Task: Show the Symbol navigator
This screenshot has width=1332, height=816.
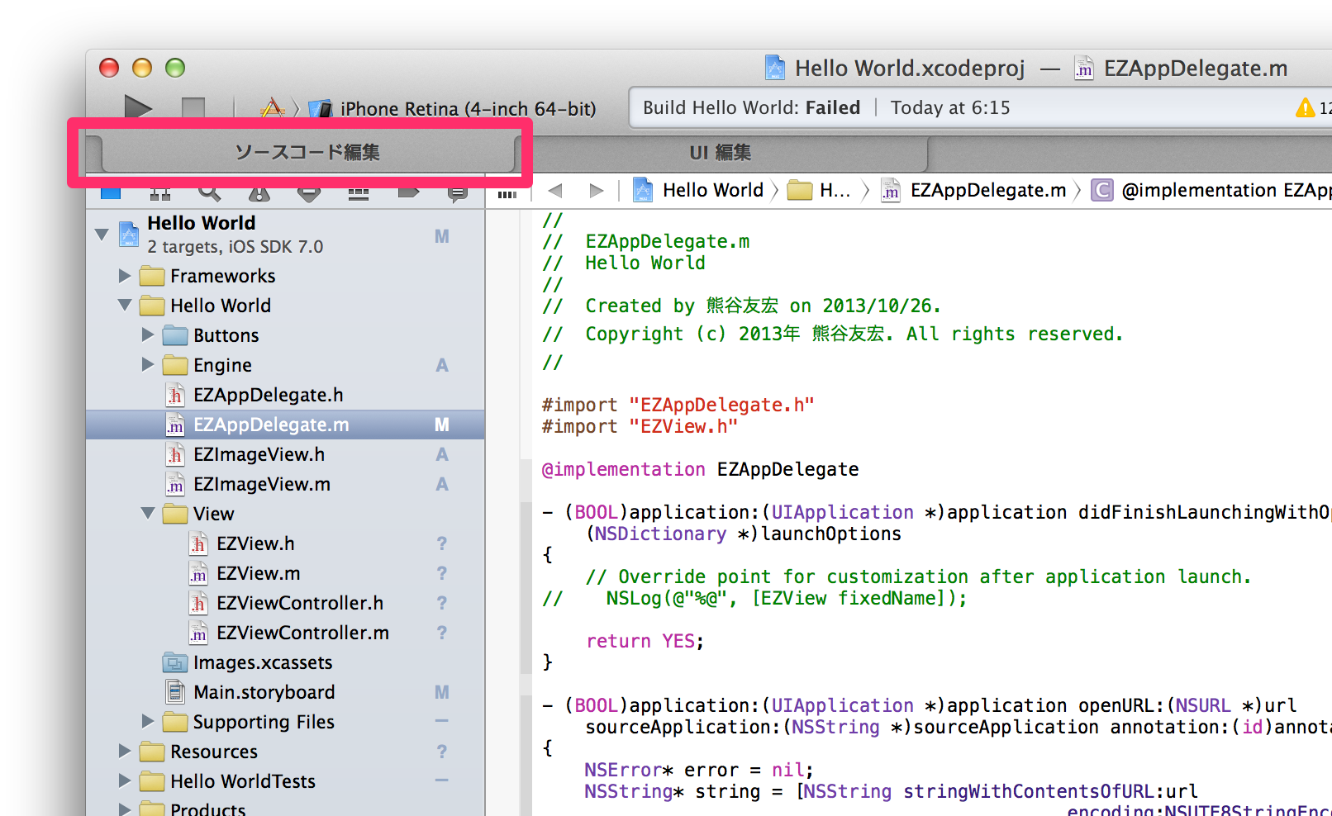Action: point(160,192)
